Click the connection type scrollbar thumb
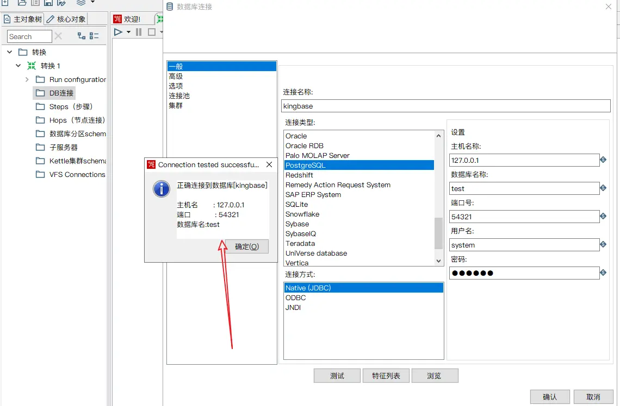 pos(438,233)
